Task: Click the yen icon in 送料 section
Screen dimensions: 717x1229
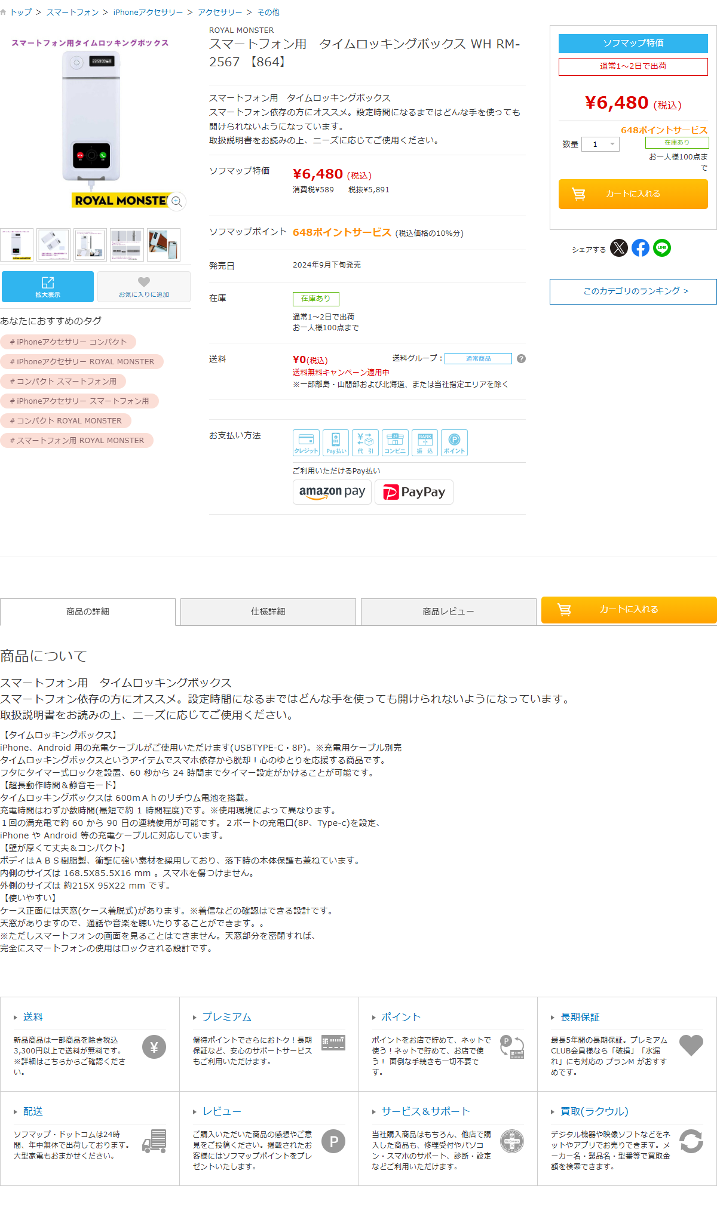Action: click(x=154, y=1047)
